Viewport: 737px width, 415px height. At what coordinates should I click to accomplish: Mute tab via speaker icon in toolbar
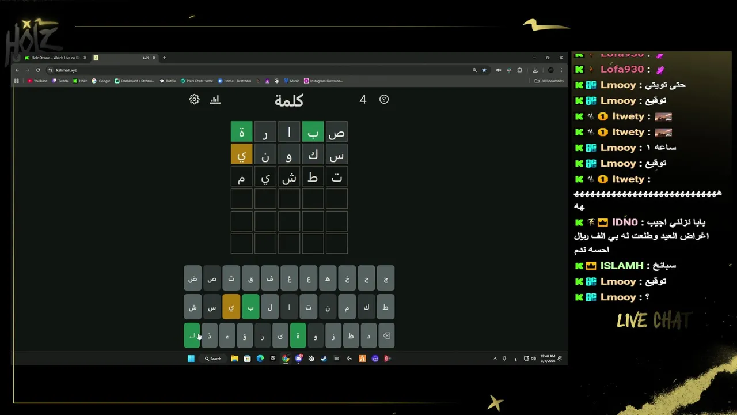499,70
